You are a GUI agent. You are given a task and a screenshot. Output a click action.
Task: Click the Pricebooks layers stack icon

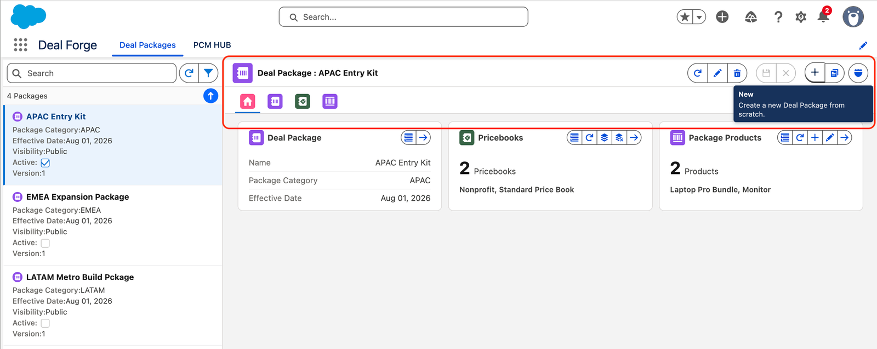point(604,138)
